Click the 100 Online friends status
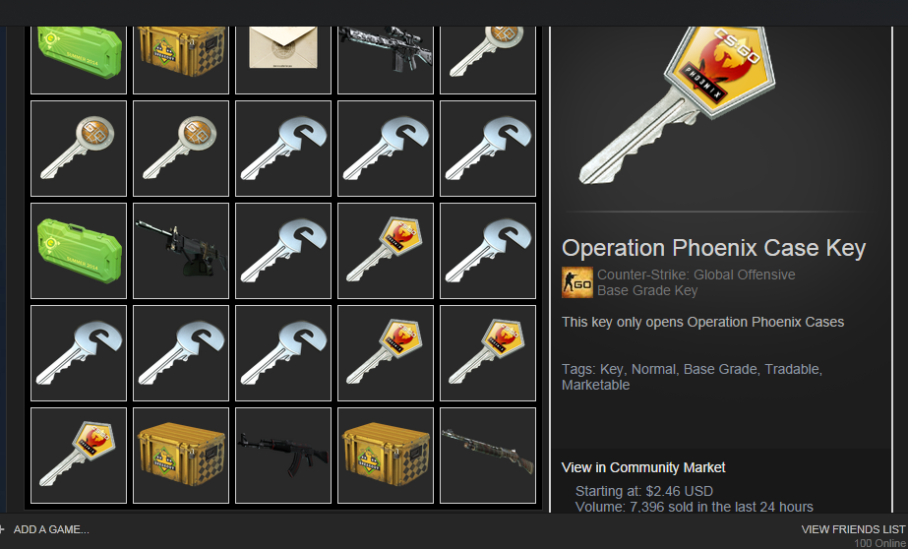Viewport: 908px width, 549px height. pyautogui.click(x=880, y=543)
